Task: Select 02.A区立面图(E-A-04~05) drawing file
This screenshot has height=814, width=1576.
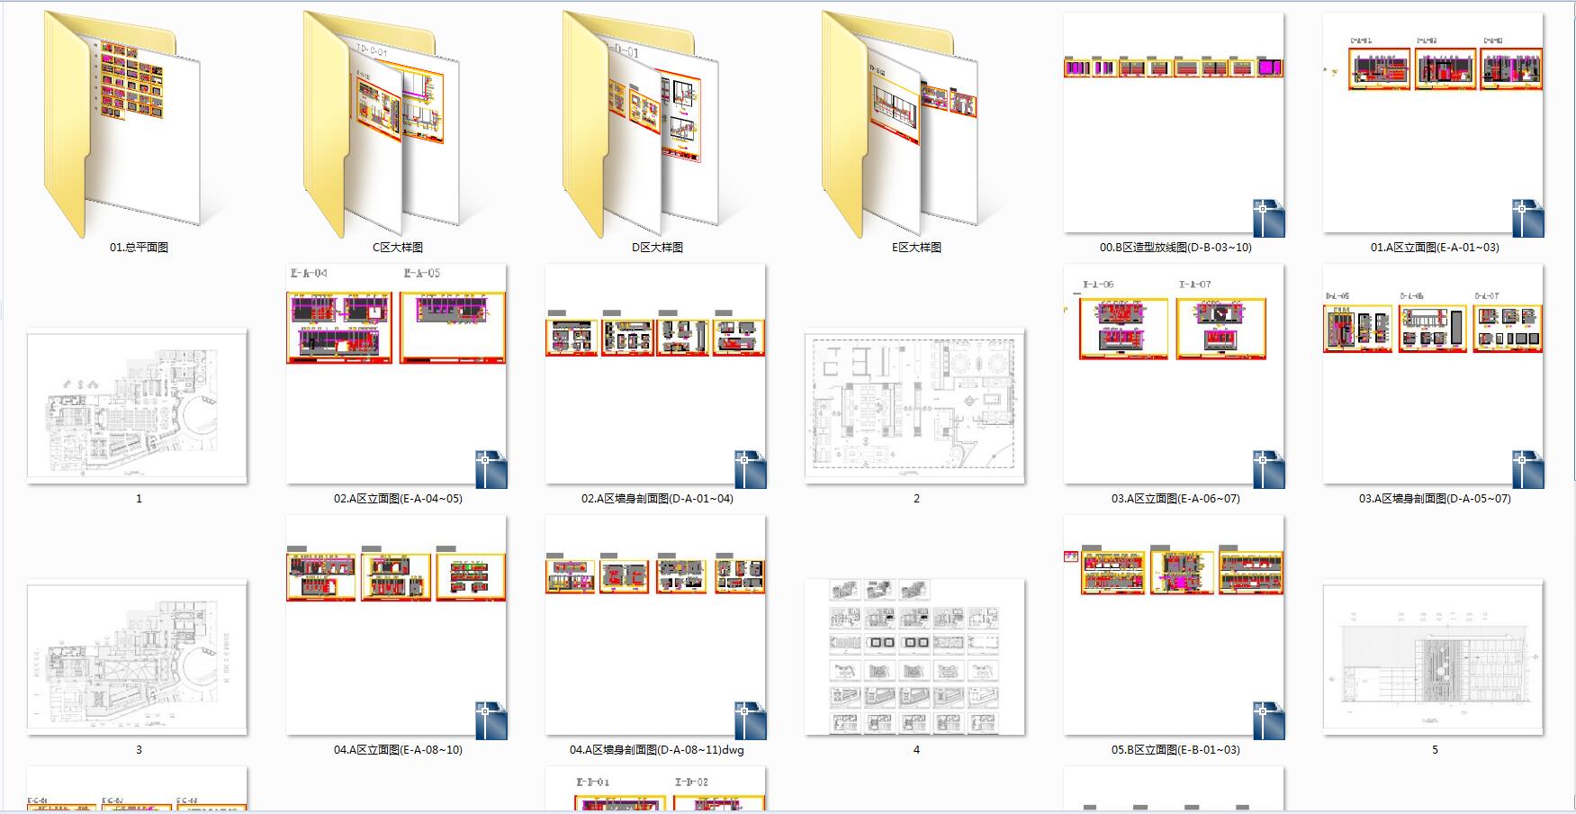Action: [x=397, y=375]
